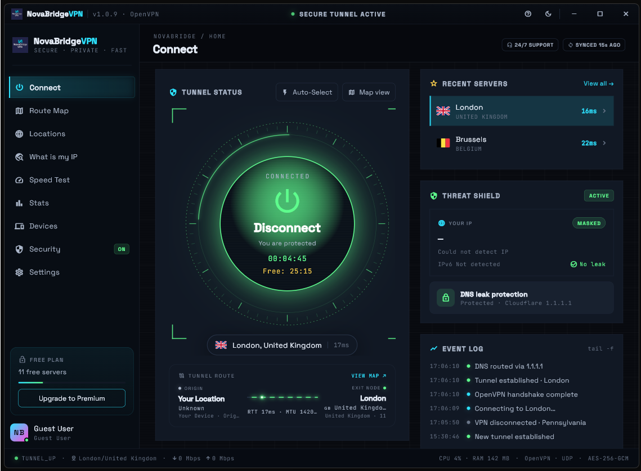Image resolution: width=641 pixels, height=471 pixels.
Task: Click the 00:04:45 connection timer
Action: pos(287,258)
